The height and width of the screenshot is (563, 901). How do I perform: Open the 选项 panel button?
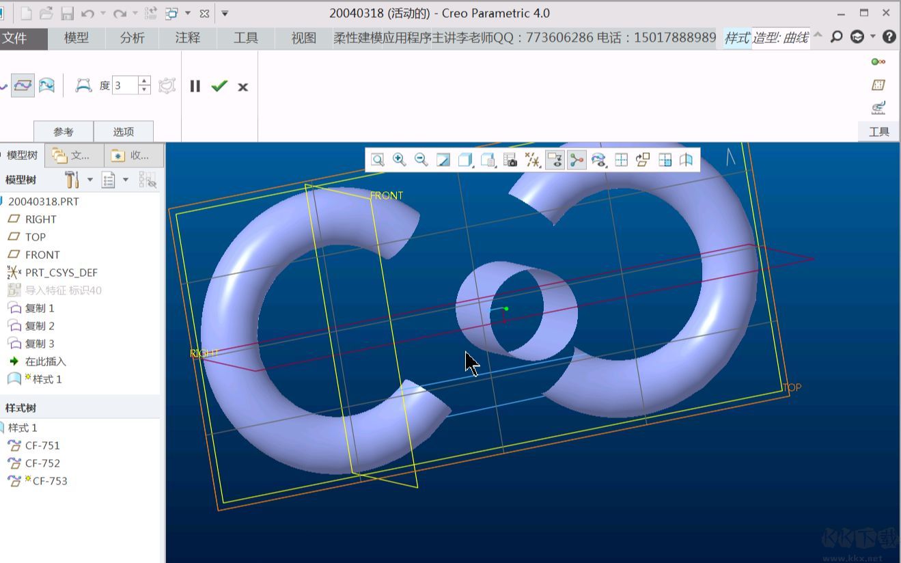tap(124, 132)
